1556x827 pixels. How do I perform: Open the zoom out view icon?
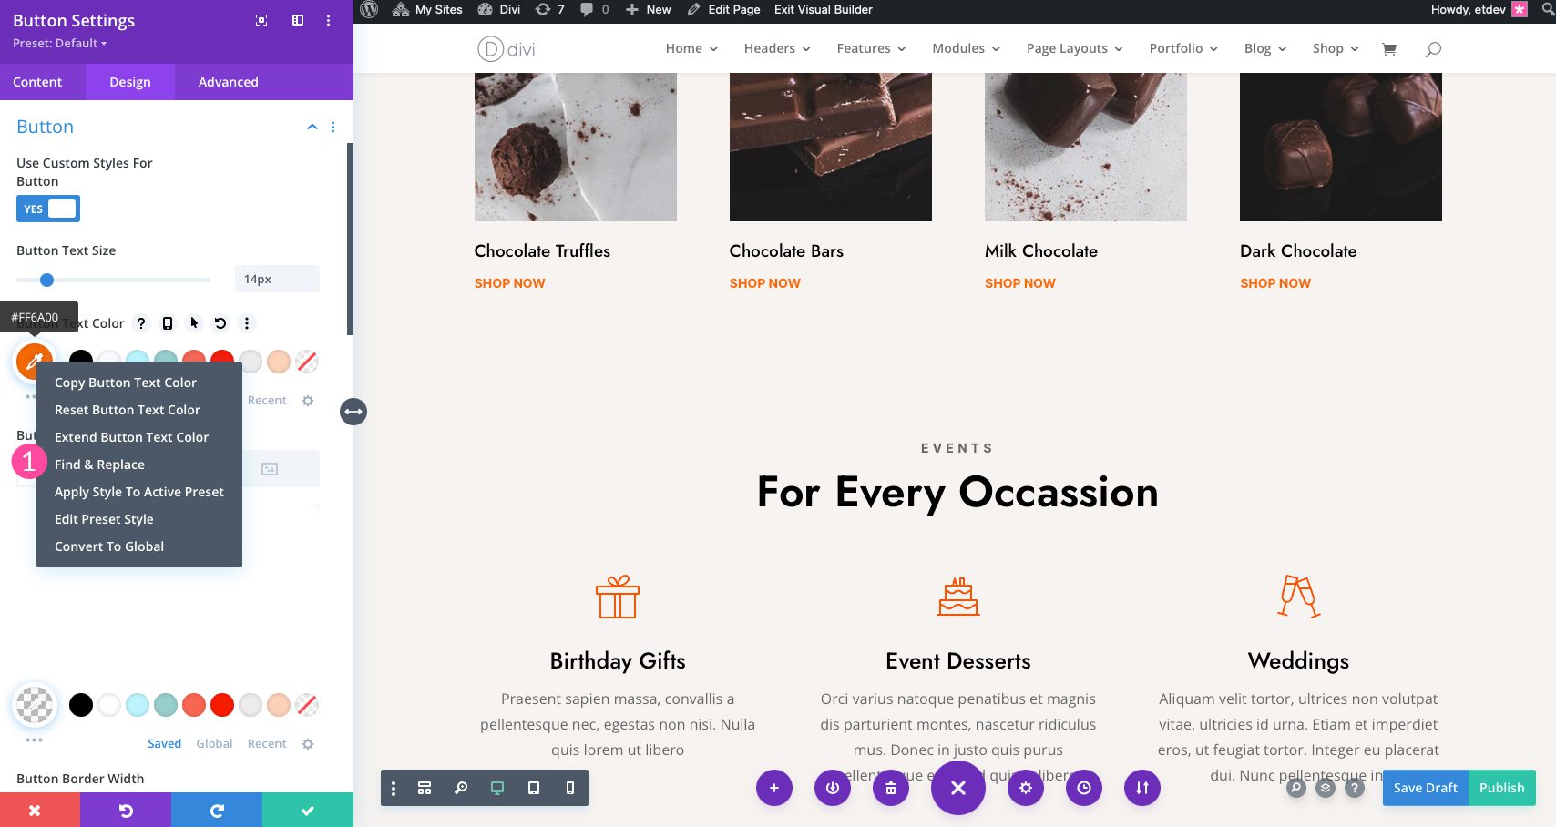[461, 788]
